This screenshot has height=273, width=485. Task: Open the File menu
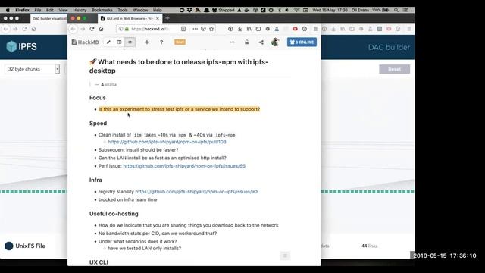[x=38, y=10]
